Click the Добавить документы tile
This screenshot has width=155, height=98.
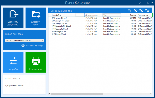pos(13,18)
